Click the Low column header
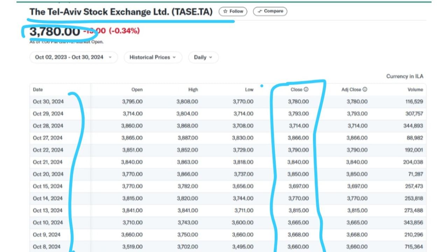 click(x=249, y=90)
